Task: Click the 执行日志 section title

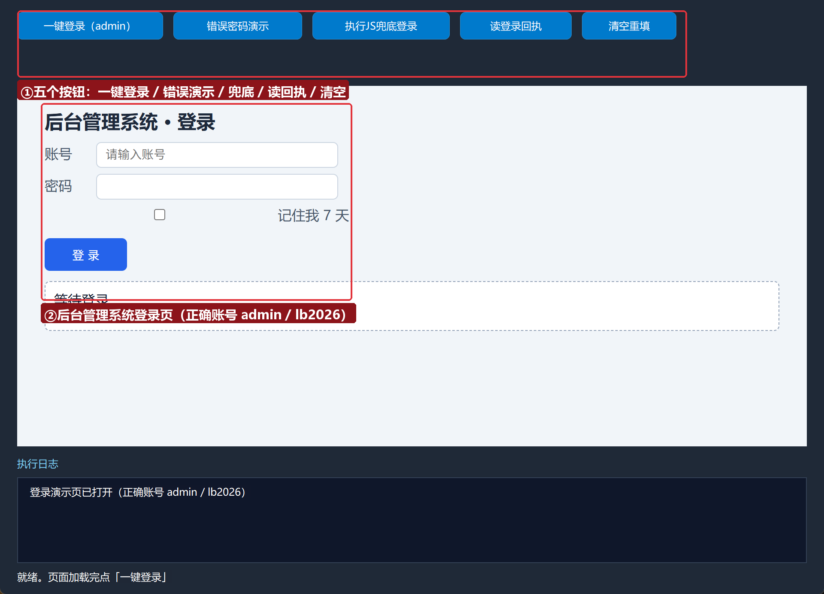Action: pyautogui.click(x=38, y=464)
